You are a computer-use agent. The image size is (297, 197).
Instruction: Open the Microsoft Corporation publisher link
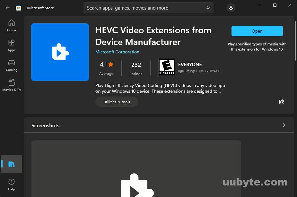click(x=117, y=52)
